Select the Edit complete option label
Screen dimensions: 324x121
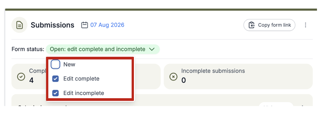point(81,79)
